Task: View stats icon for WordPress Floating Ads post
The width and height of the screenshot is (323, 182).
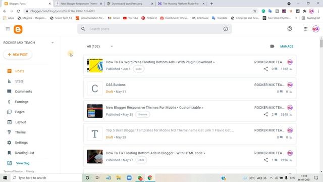Action: point(291,69)
